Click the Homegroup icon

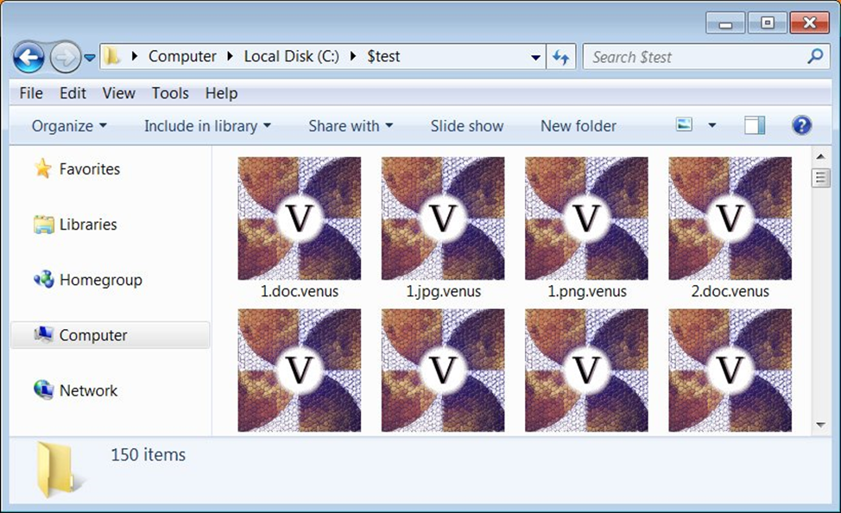43,279
